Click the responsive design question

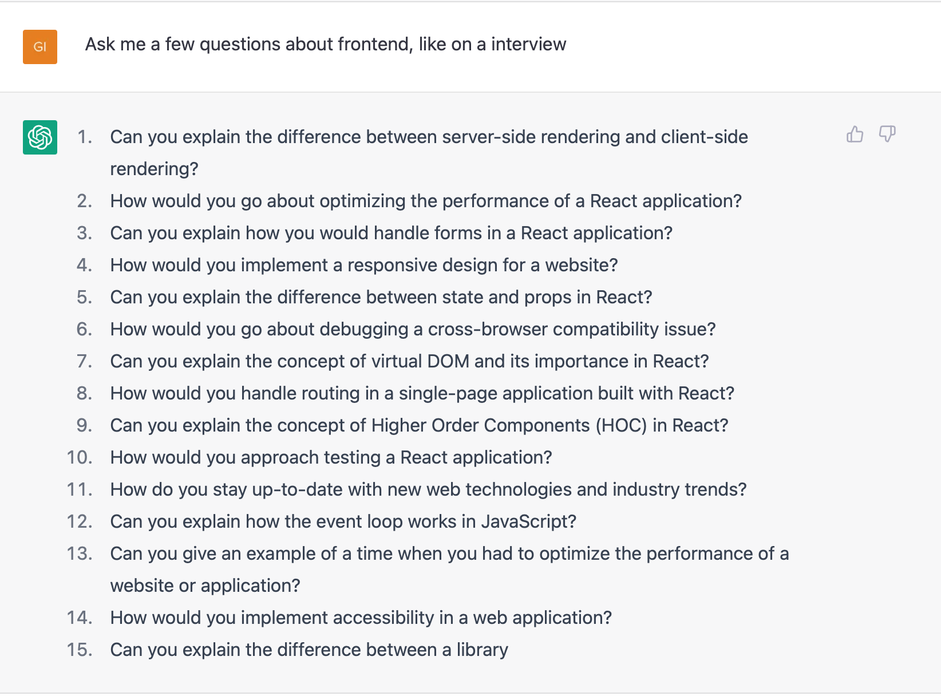coord(364,266)
